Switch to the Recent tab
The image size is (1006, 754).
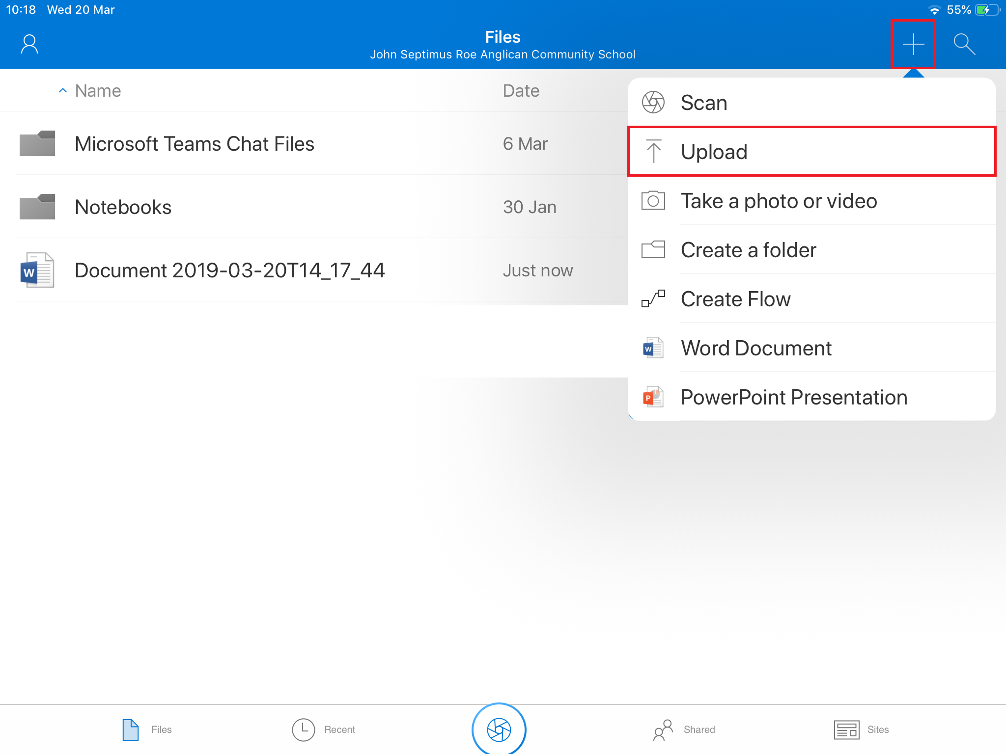(324, 730)
